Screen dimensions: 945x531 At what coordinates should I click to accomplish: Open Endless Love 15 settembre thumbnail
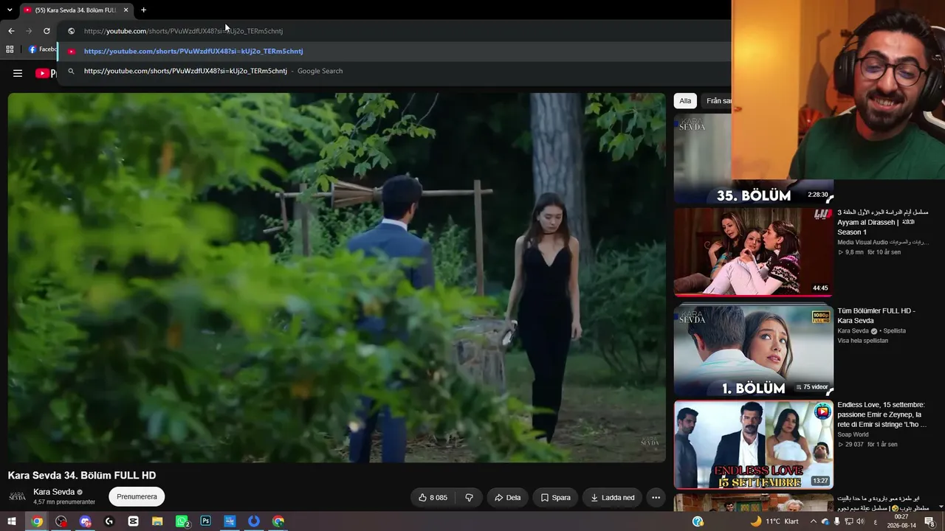(x=753, y=445)
